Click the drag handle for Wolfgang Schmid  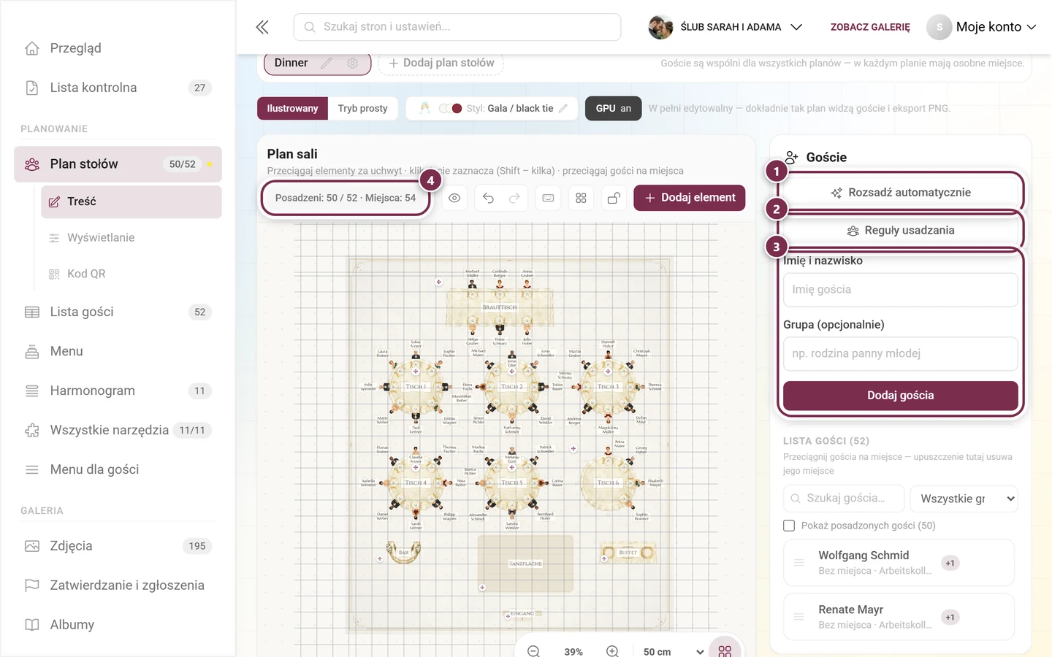click(x=799, y=563)
